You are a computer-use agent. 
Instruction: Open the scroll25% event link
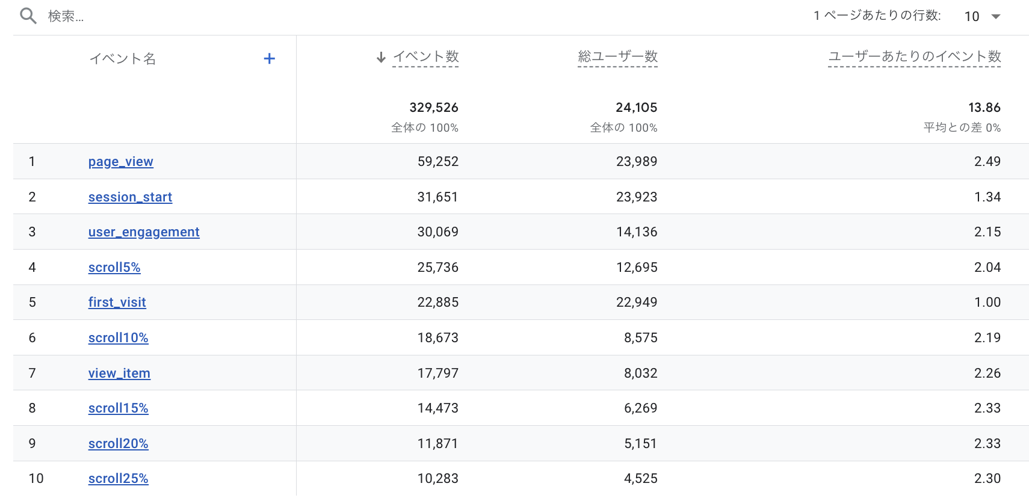(118, 479)
